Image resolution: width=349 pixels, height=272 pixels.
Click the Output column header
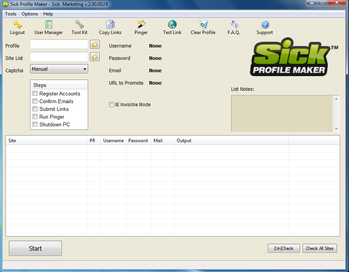point(232,141)
